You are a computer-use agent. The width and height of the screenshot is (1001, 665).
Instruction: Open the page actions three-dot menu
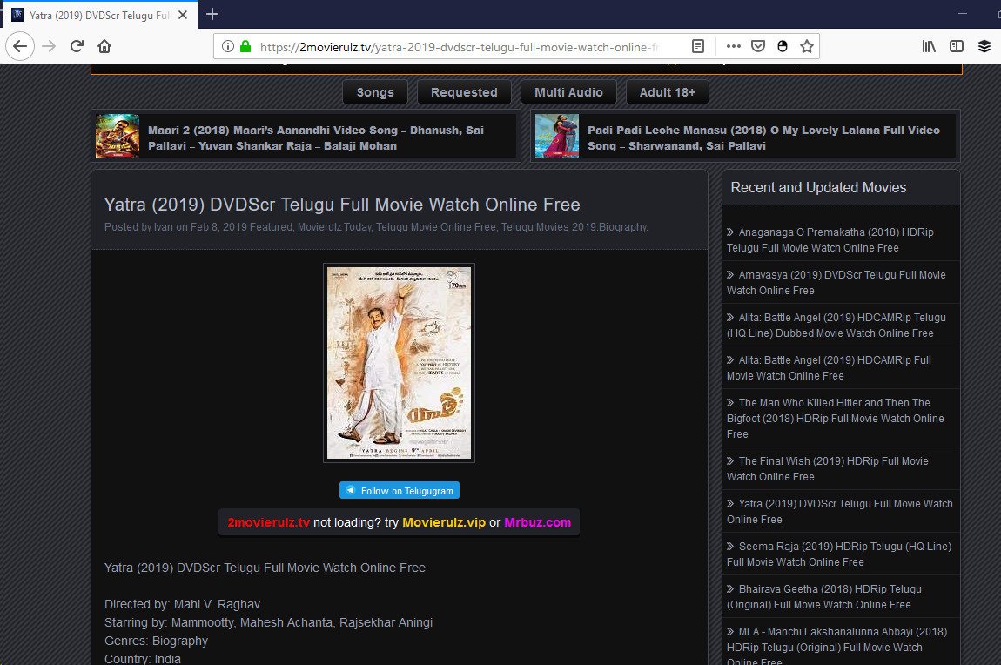(734, 47)
